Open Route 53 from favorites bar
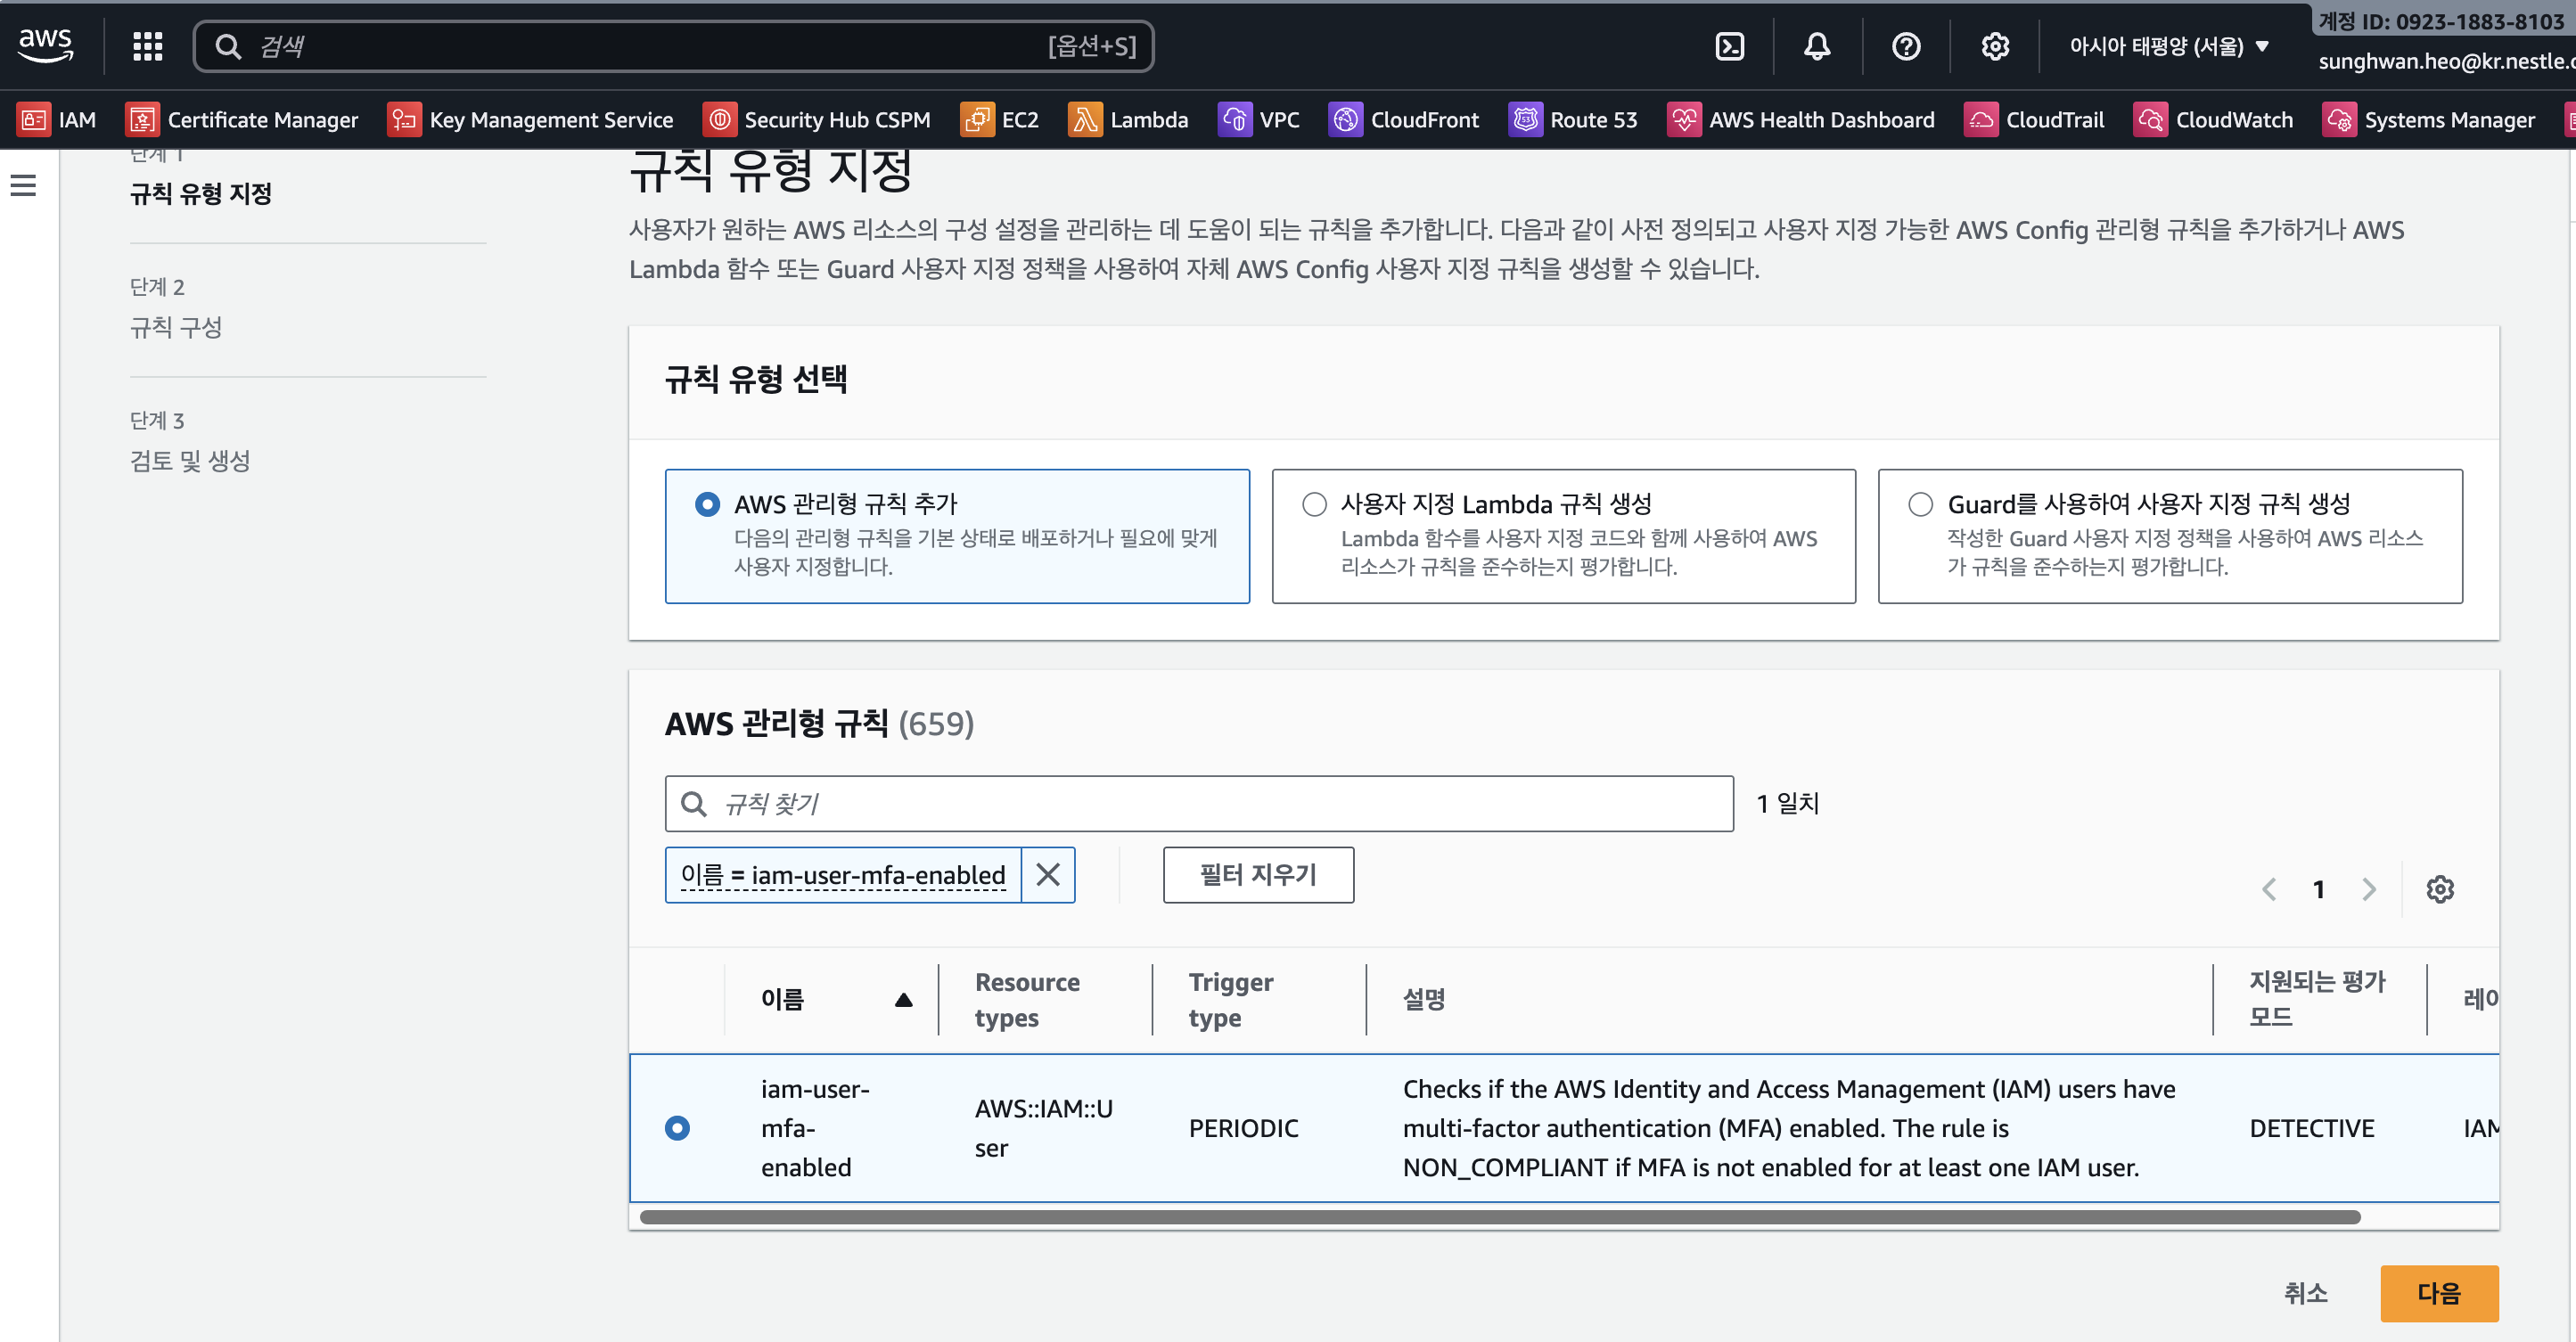 coord(1573,120)
